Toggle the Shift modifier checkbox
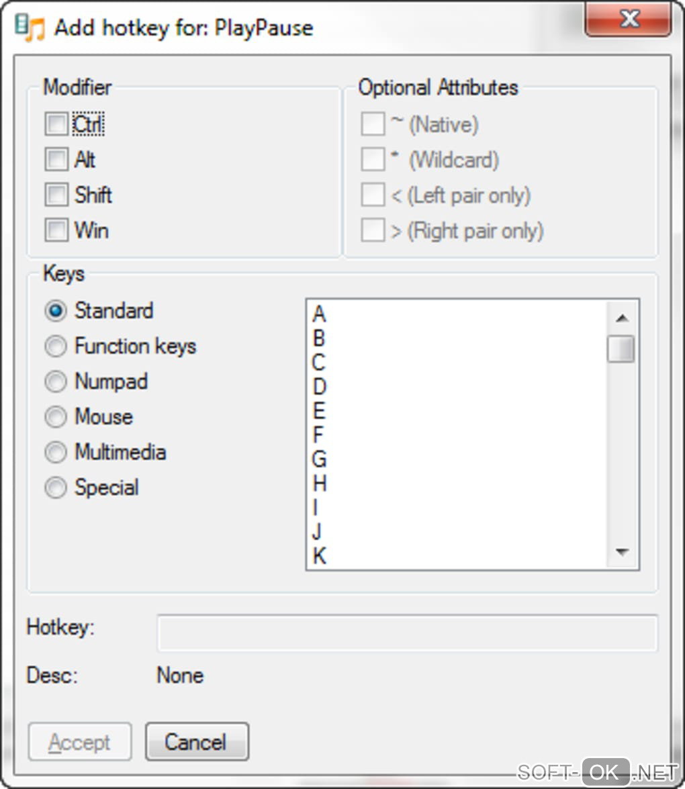 click(x=56, y=195)
